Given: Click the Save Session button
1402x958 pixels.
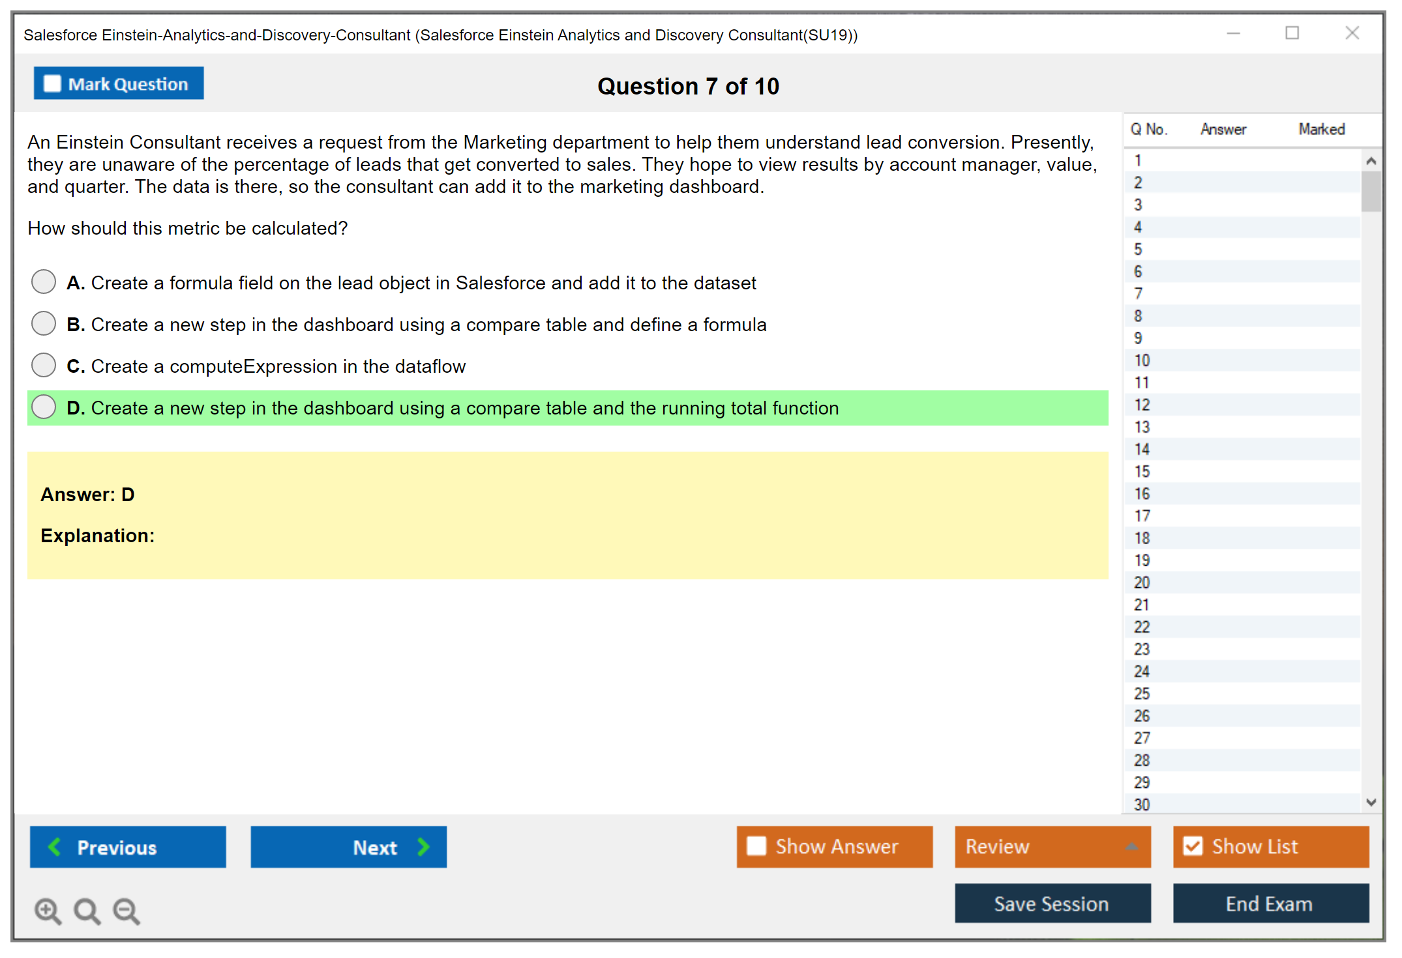Looking at the screenshot, I should click(x=1052, y=903).
